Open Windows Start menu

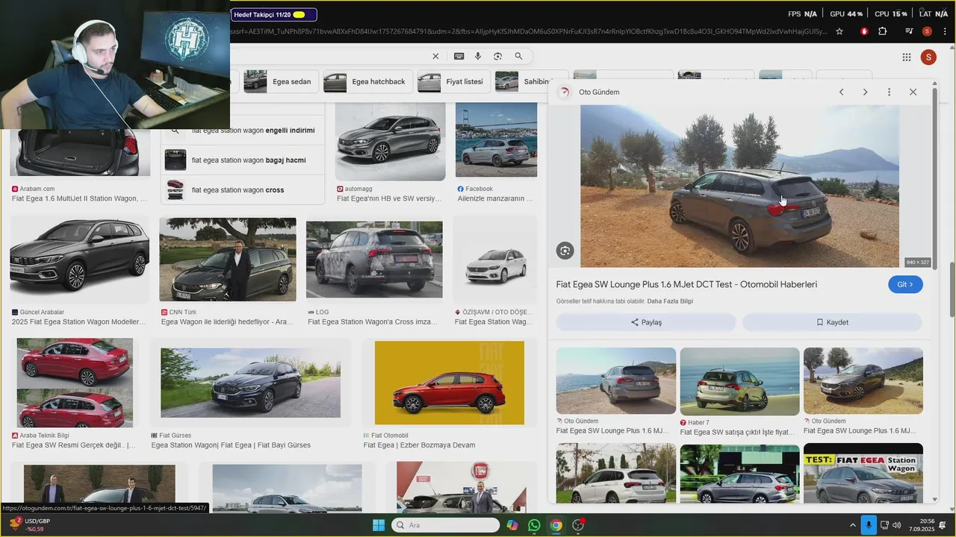point(379,525)
